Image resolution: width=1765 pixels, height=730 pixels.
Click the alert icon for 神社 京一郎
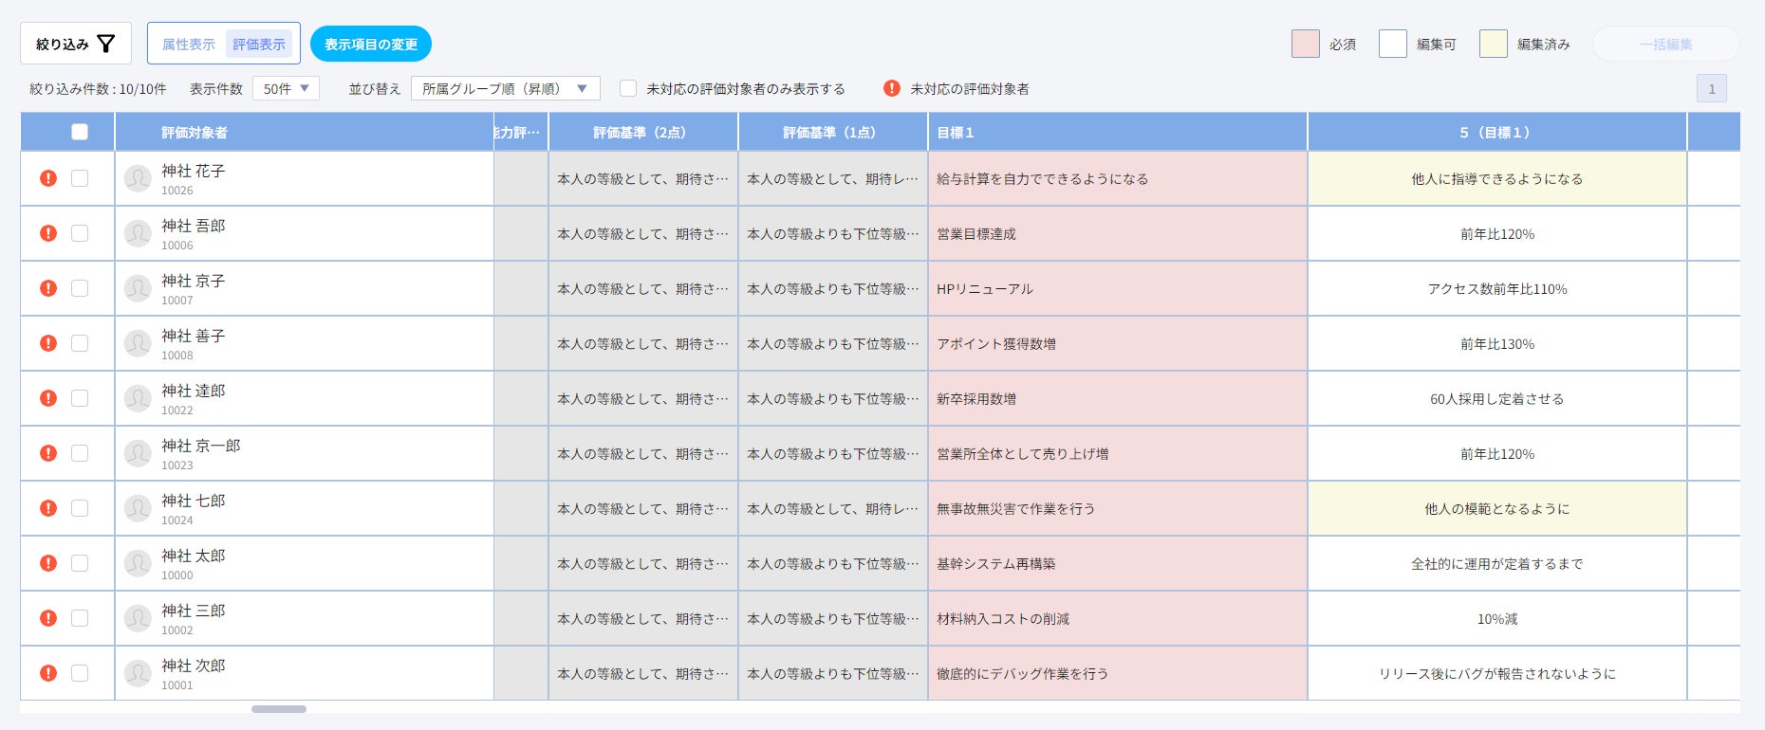click(x=48, y=453)
